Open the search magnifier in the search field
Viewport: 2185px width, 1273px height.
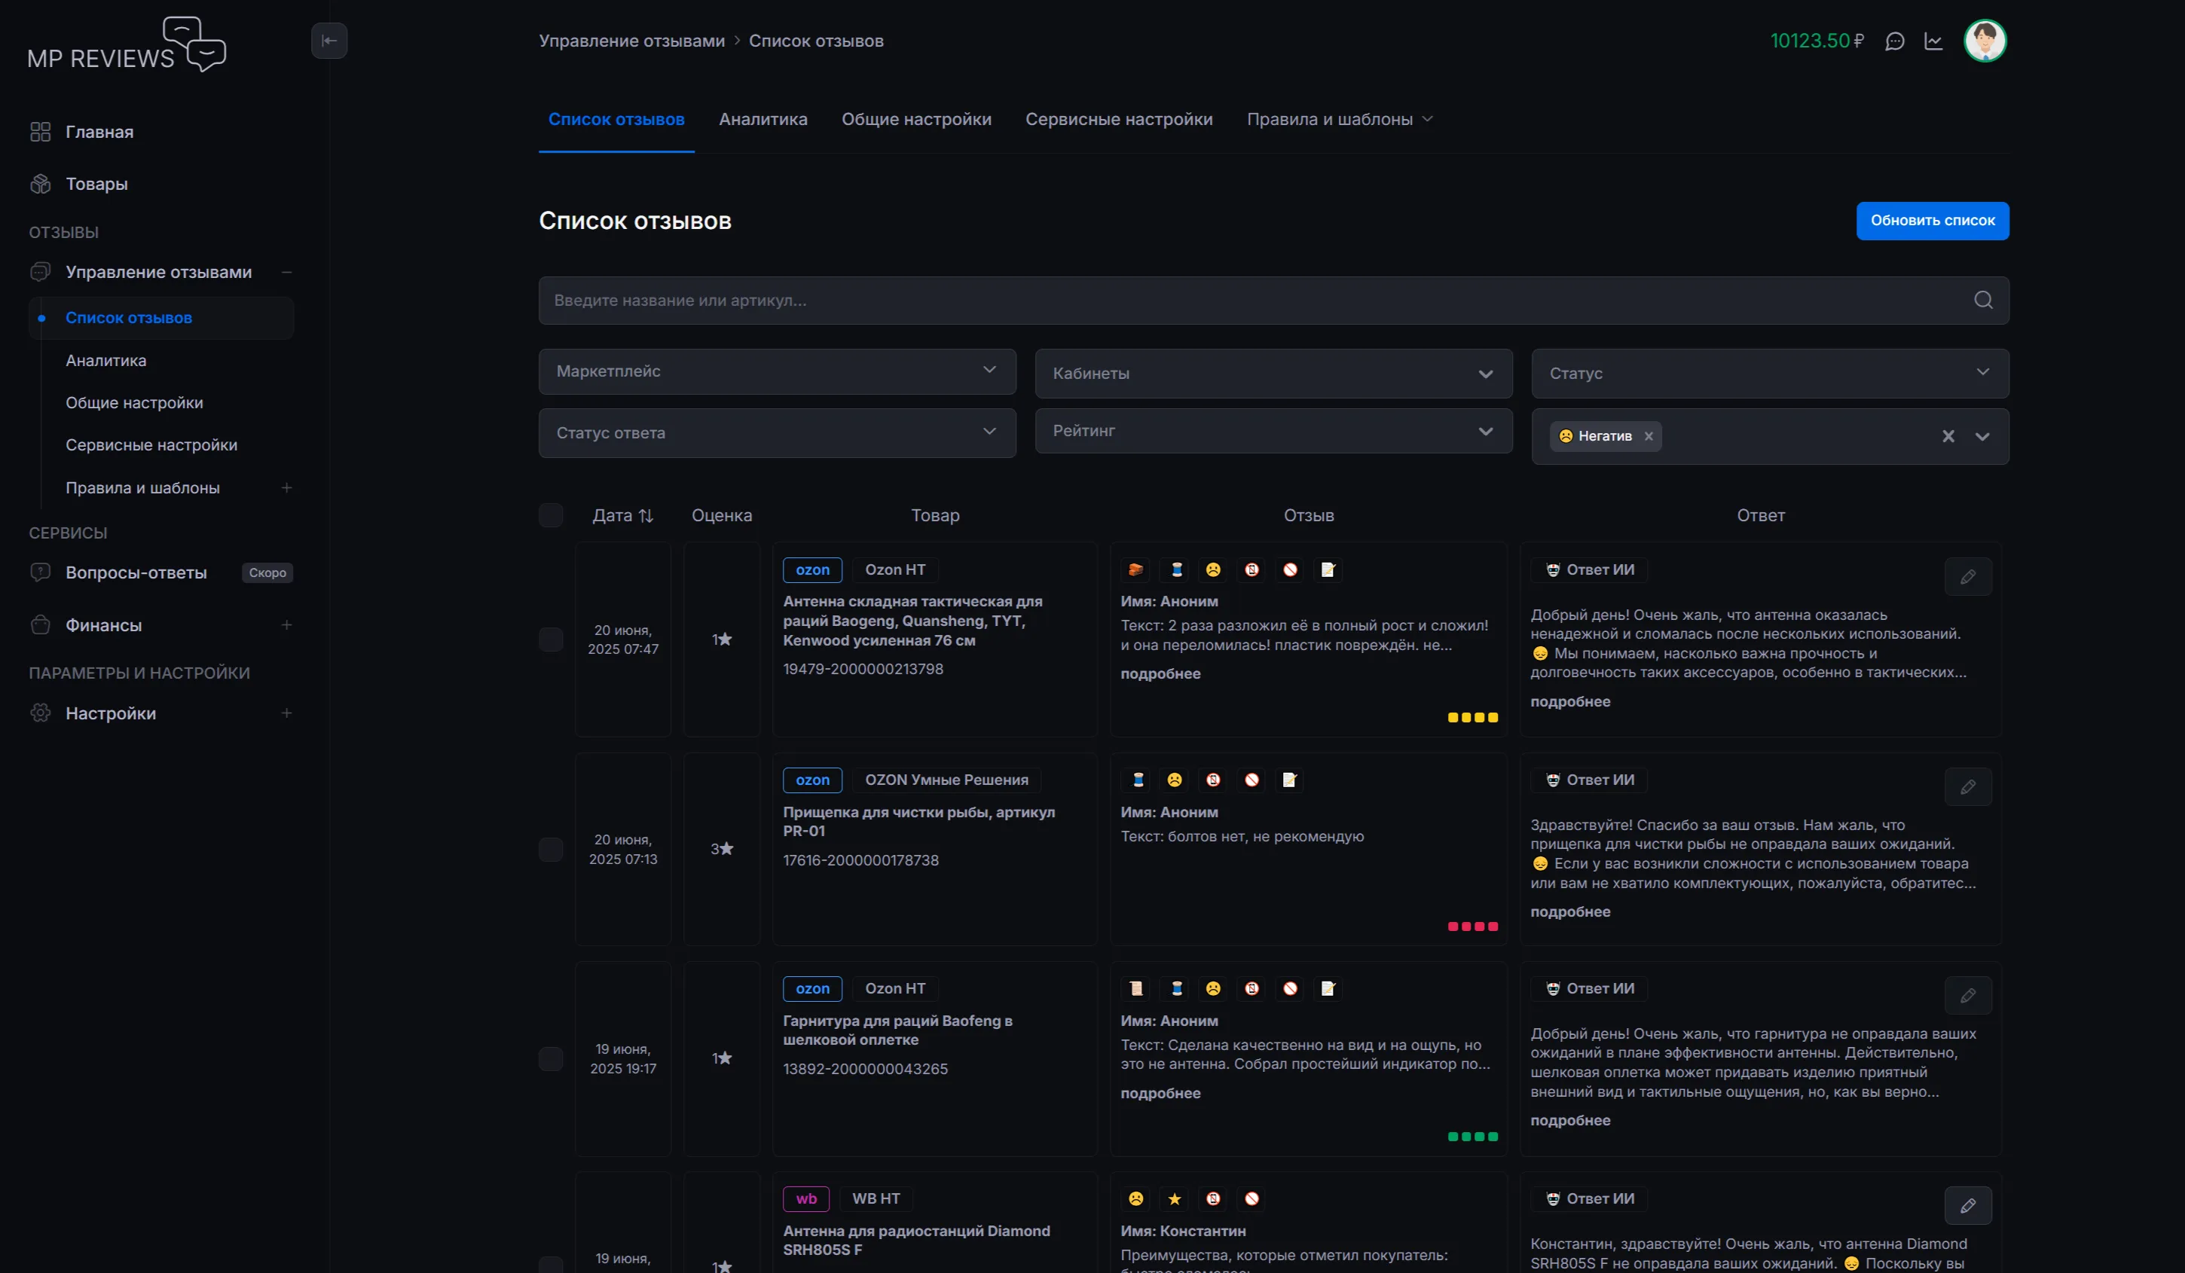1983,301
